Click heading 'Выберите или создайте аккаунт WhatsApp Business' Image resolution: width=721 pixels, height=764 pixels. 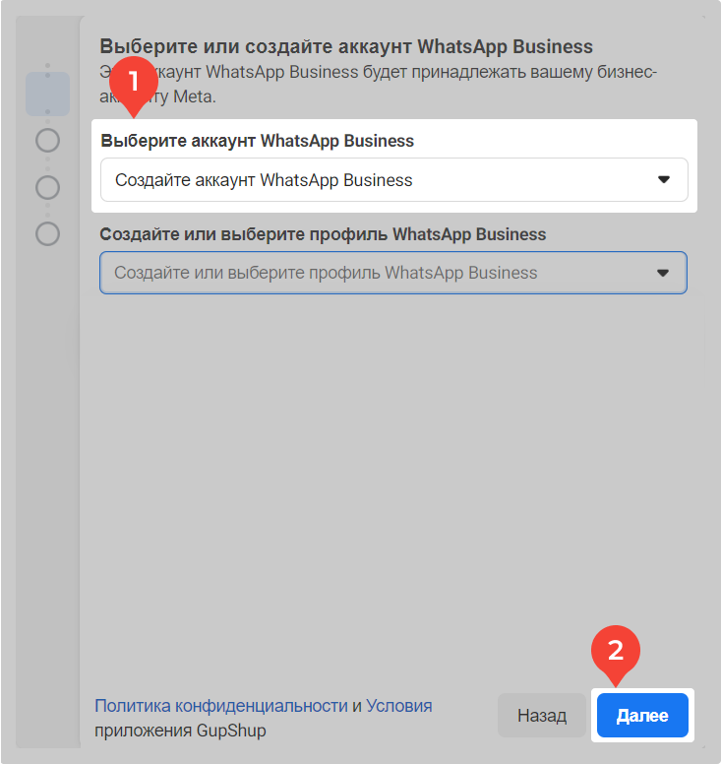[346, 46]
